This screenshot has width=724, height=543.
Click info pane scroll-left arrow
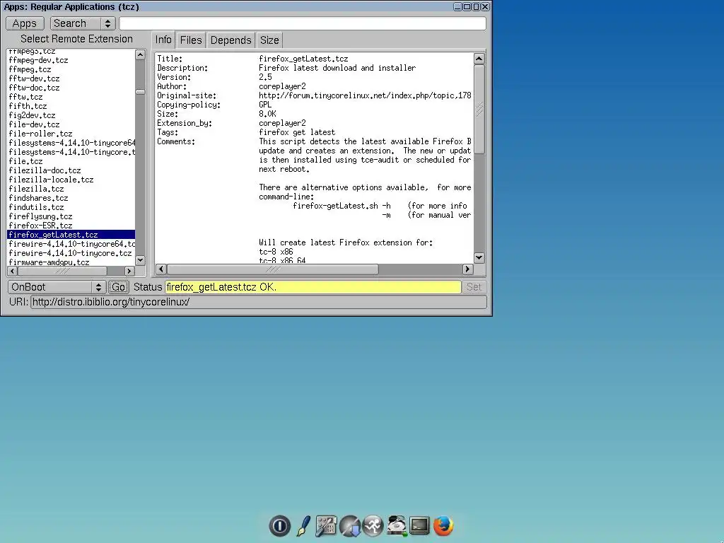(x=161, y=269)
